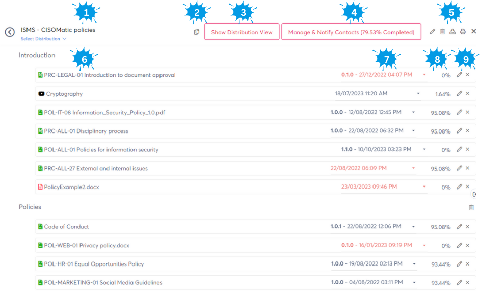480x292 pixels.
Task: Select the Policies section heading
Action: coord(30,207)
